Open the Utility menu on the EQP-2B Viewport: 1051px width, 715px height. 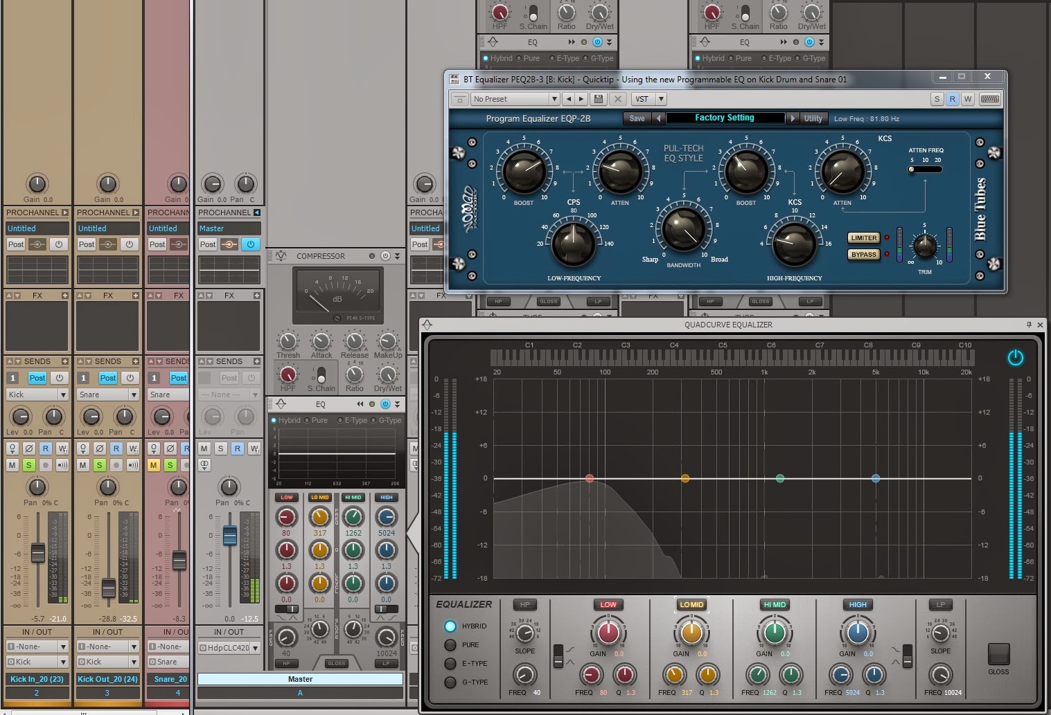pyautogui.click(x=812, y=118)
